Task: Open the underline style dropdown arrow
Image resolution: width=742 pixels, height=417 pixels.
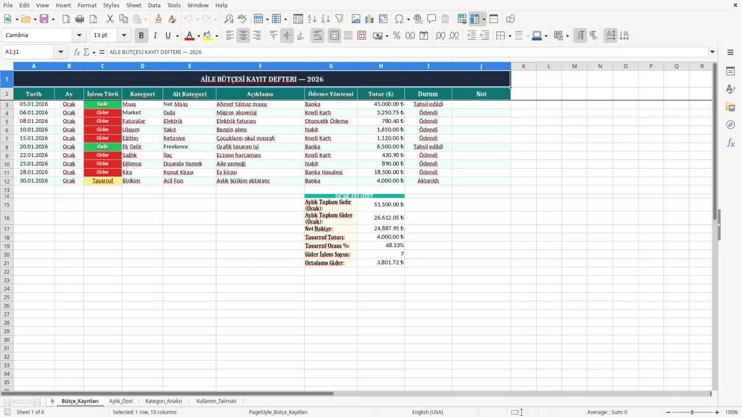Action: (177, 36)
